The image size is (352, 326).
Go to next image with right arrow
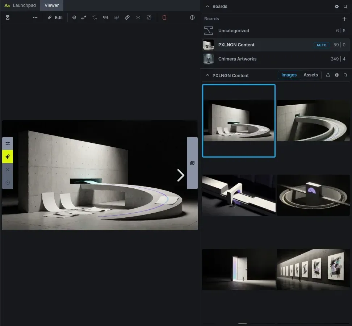181,175
